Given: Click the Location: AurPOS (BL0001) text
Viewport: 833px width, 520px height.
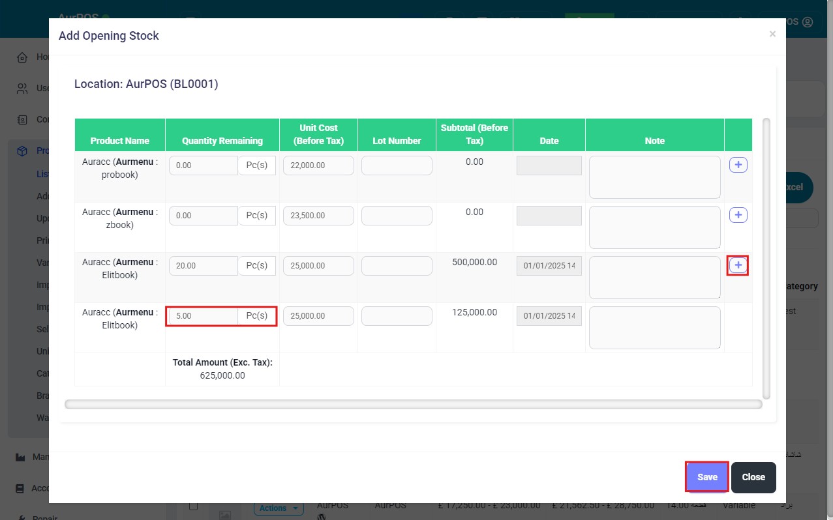Looking at the screenshot, I should 146,84.
